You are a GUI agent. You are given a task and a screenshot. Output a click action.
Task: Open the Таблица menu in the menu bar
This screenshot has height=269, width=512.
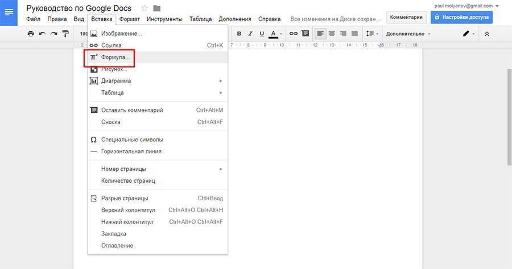[x=200, y=19]
